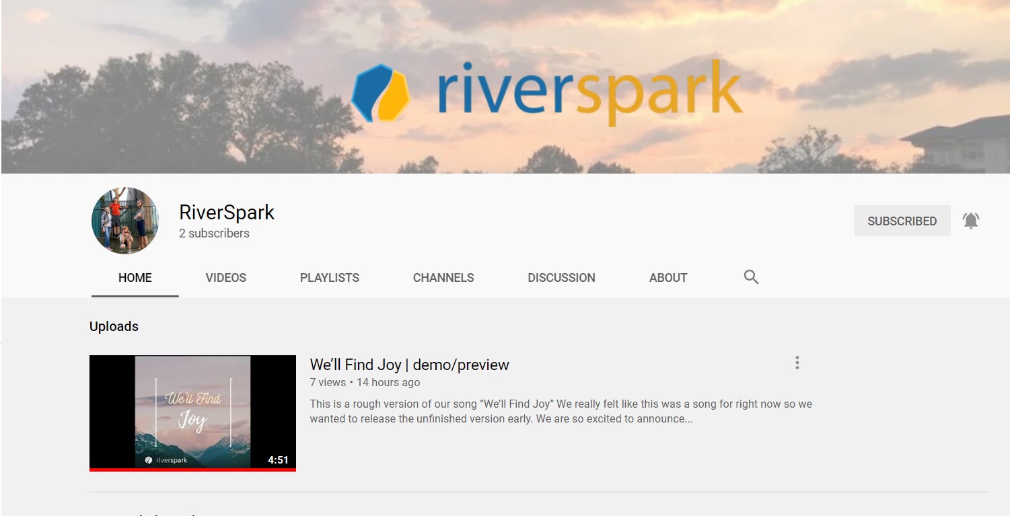Expand the truncated video description text
This screenshot has height=516, width=1010.
click(561, 412)
